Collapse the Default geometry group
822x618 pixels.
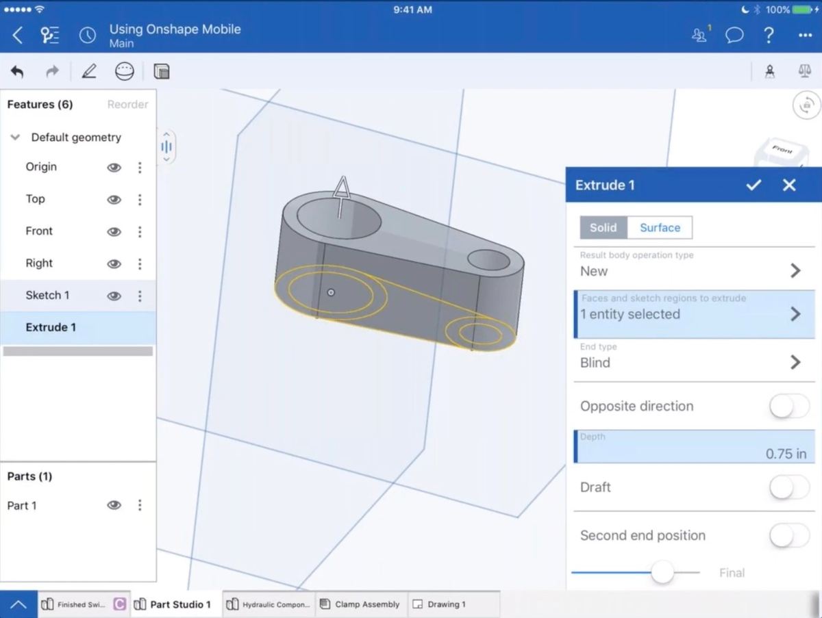(x=14, y=138)
